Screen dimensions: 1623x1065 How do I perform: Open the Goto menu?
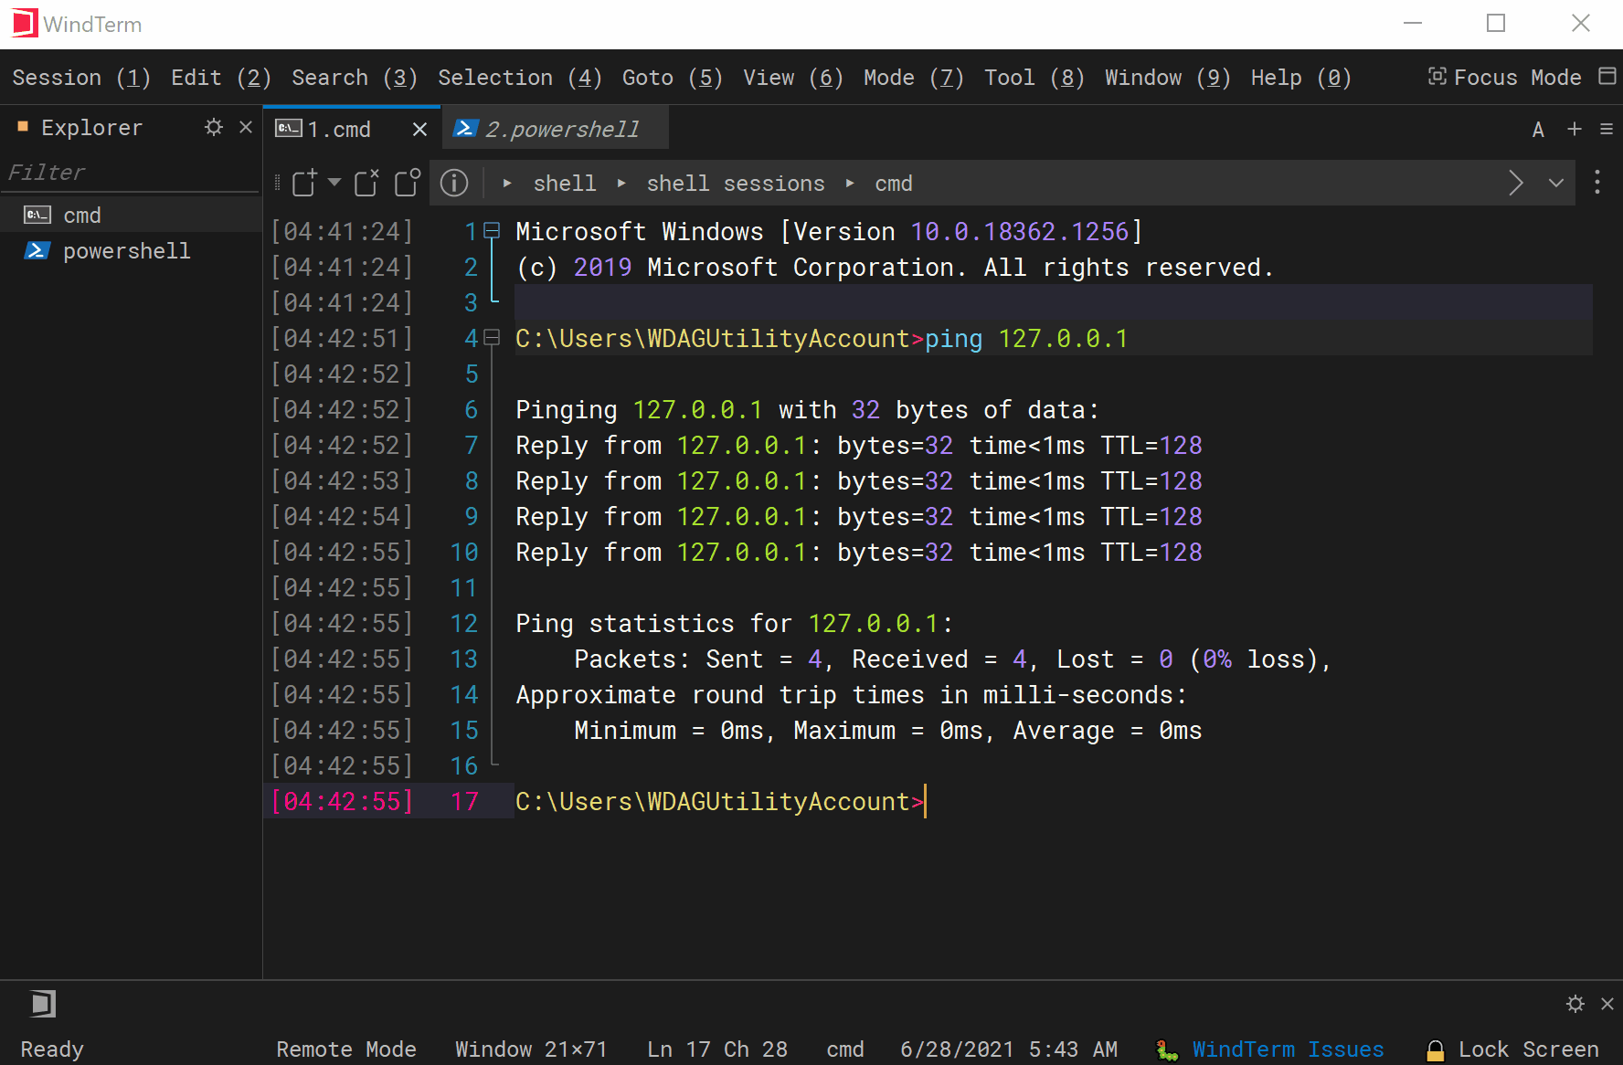coord(673,78)
